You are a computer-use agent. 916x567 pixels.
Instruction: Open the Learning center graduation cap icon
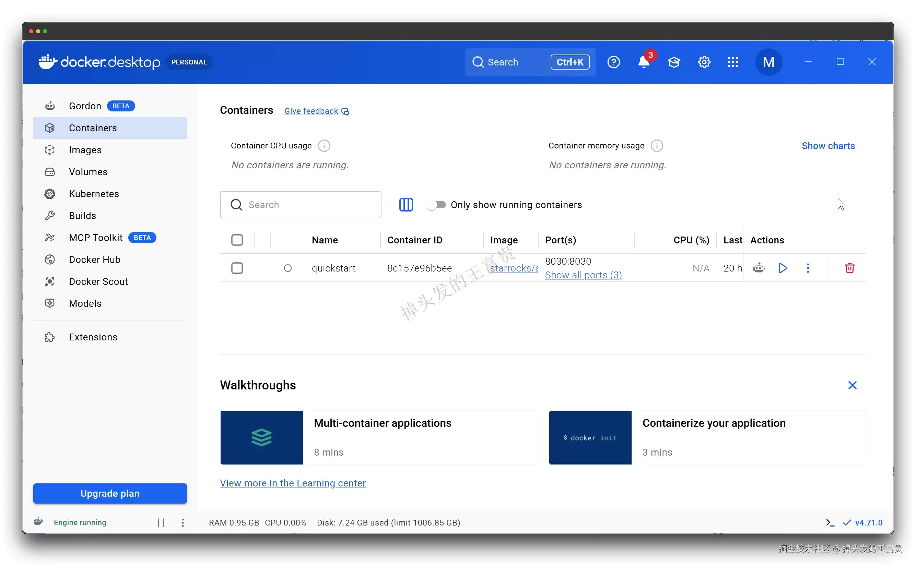[x=674, y=62]
